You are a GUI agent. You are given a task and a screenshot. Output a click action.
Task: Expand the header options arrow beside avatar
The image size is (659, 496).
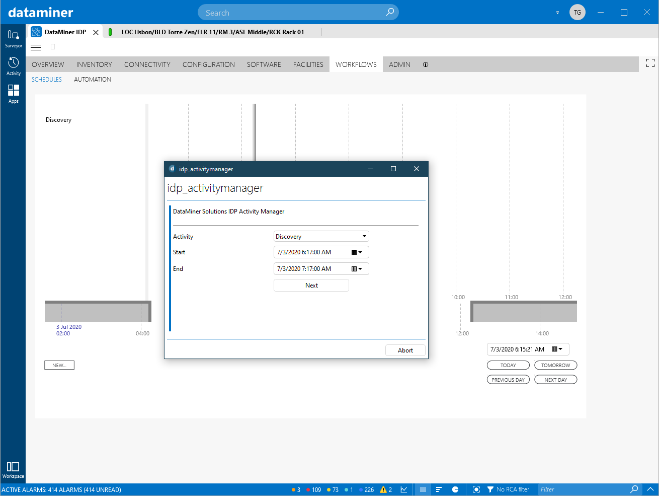point(557,13)
